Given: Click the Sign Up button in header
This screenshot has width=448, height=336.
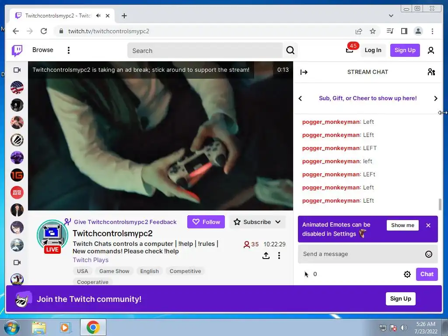Looking at the screenshot, I should 405,50.
